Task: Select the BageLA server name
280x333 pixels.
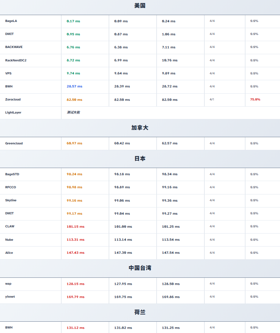Action: coord(11,21)
